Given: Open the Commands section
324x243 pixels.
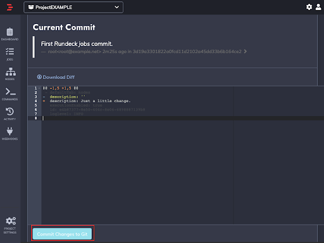Looking at the screenshot, I should 9,94.
